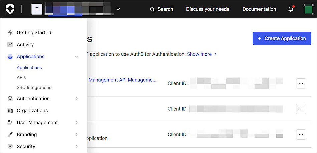Click the User Management people icon
This screenshot has width=317, height=153.
click(10, 122)
